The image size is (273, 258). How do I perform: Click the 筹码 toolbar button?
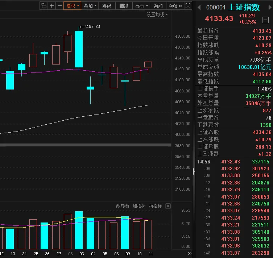(107, 6)
